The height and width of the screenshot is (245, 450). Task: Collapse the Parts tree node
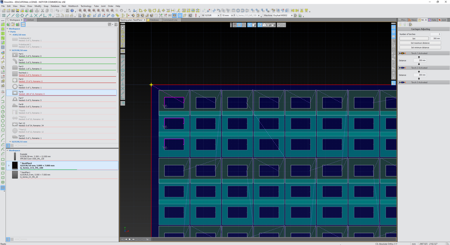[9, 32]
